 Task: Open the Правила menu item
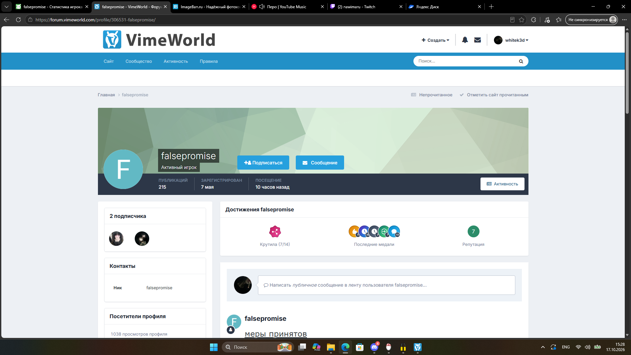209,61
